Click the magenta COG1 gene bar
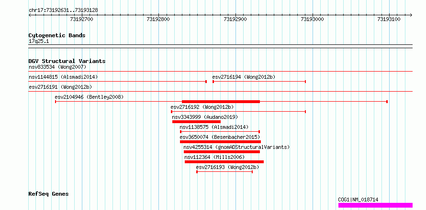Image resolution: width=426 pixels, height=210 pixels. click(x=375, y=205)
